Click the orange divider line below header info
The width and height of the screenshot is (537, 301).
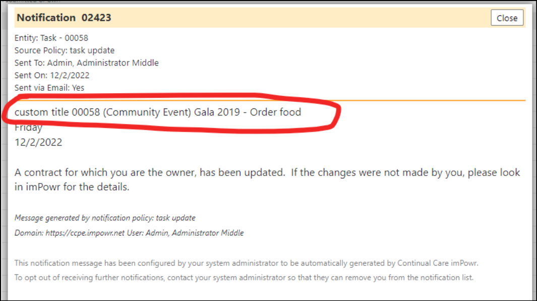click(432, 100)
